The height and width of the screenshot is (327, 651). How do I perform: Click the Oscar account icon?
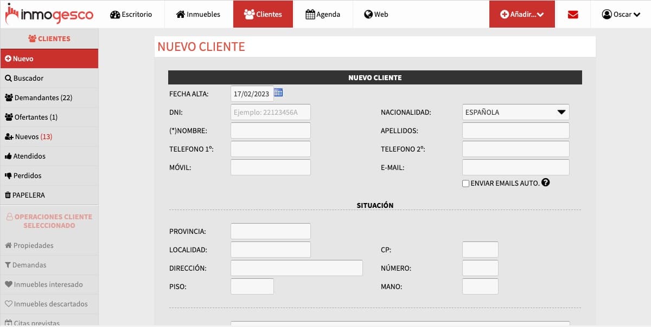pos(606,14)
